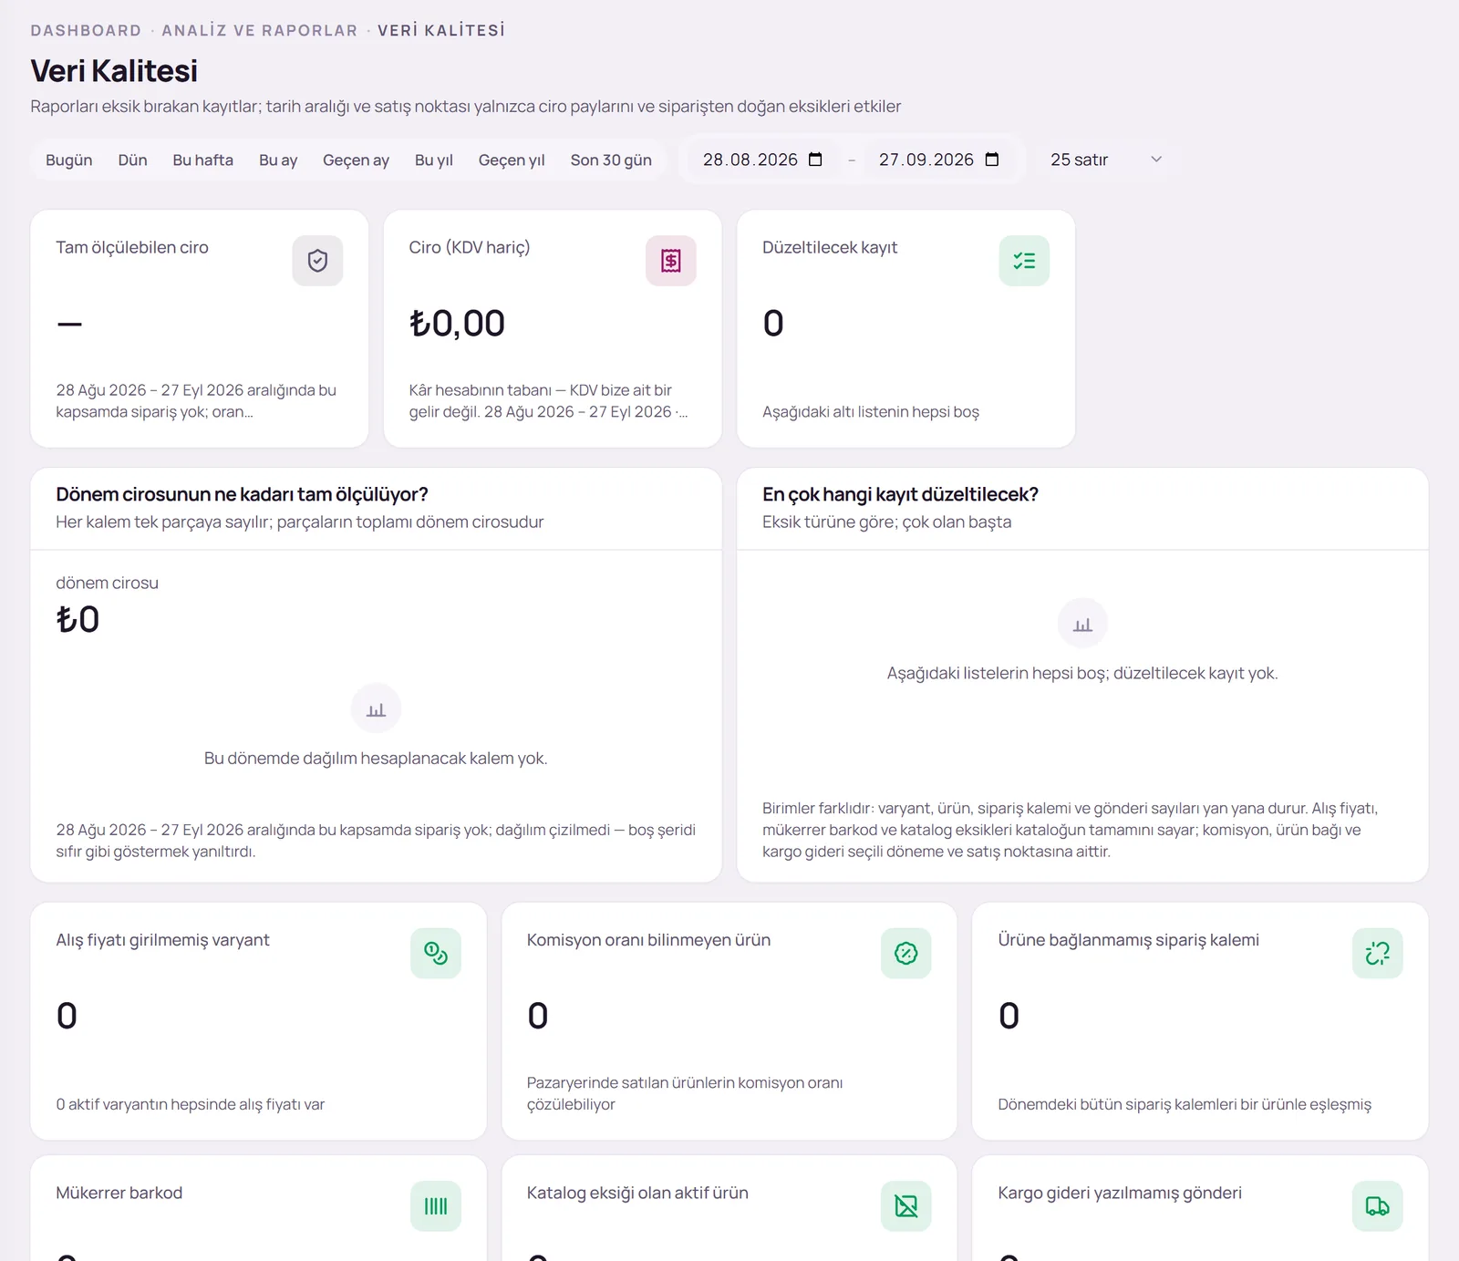Image resolution: width=1459 pixels, height=1261 pixels.
Task: Expand the 25 satır rows dropdown
Action: pos(1106,160)
